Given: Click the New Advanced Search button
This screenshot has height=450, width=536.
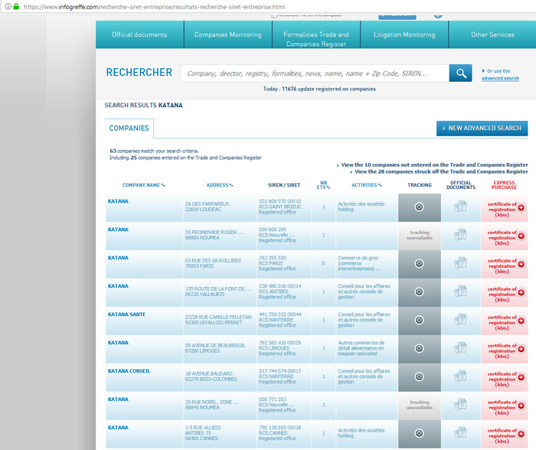Looking at the screenshot, I should pos(482,128).
